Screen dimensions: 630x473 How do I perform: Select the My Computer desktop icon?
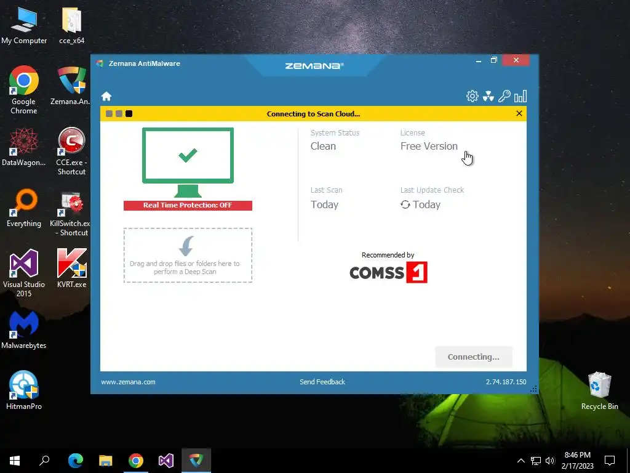[24, 26]
